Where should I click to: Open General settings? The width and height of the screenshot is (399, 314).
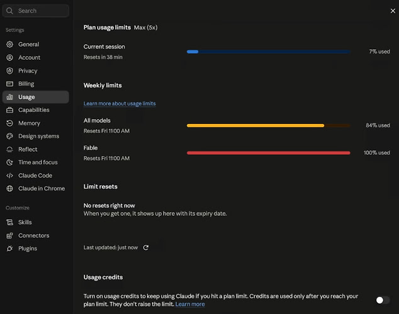(x=36, y=44)
